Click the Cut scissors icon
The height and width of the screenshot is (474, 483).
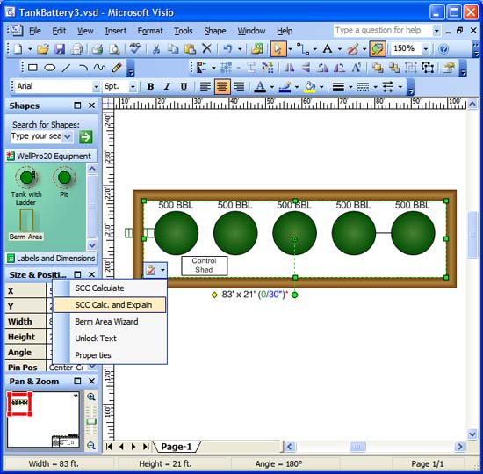(156, 48)
